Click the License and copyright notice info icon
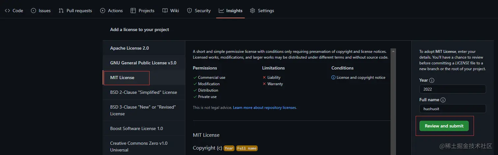The height and width of the screenshot is (155, 498). (333, 78)
